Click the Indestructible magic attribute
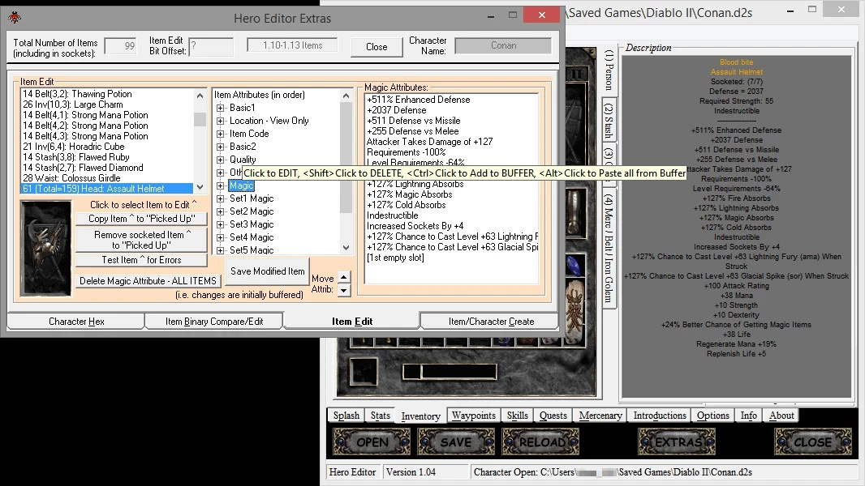The height and width of the screenshot is (486, 865). (392, 215)
